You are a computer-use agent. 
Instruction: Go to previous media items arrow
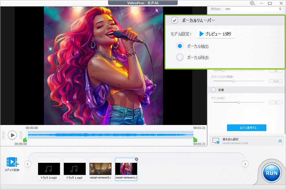click(28, 164)
